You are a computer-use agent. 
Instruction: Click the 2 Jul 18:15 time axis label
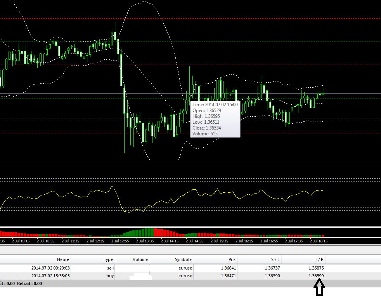319,241
